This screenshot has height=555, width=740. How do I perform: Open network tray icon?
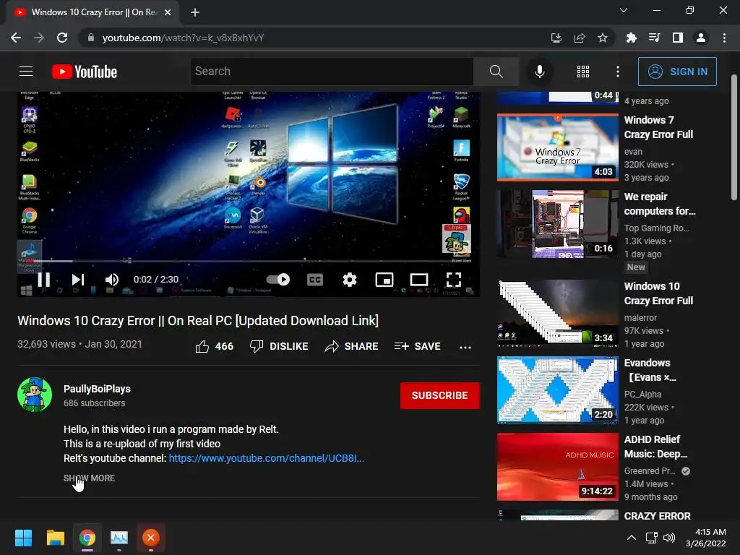(x=651, y=538)
